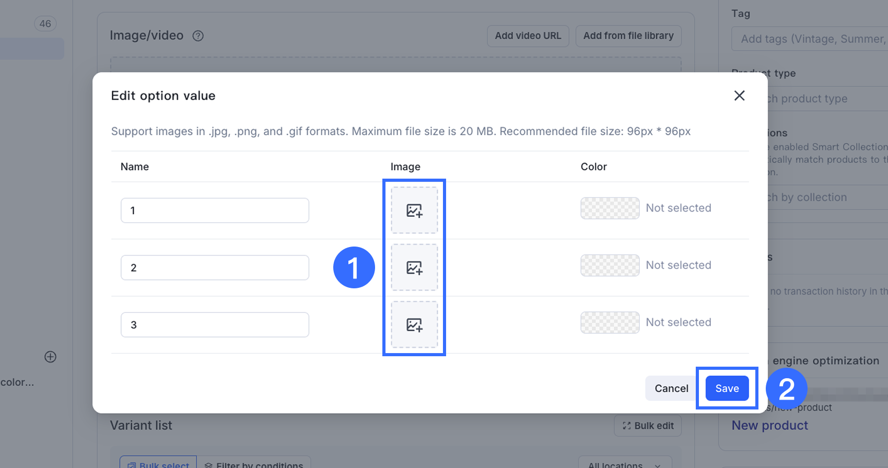
Task: Click name field containing 1
Action: click(215, 210)
